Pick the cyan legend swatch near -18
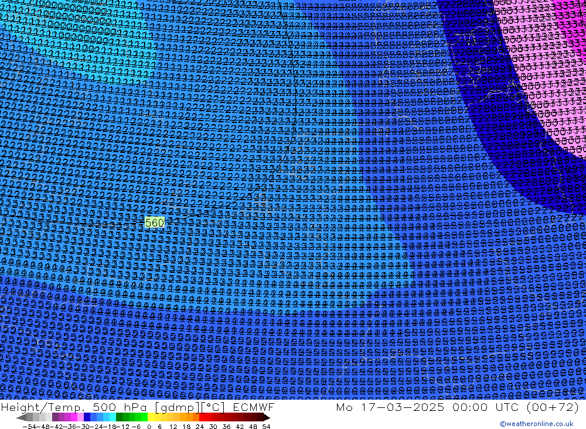The height and width of the screenshot is (429, 586). pos(113,417)
